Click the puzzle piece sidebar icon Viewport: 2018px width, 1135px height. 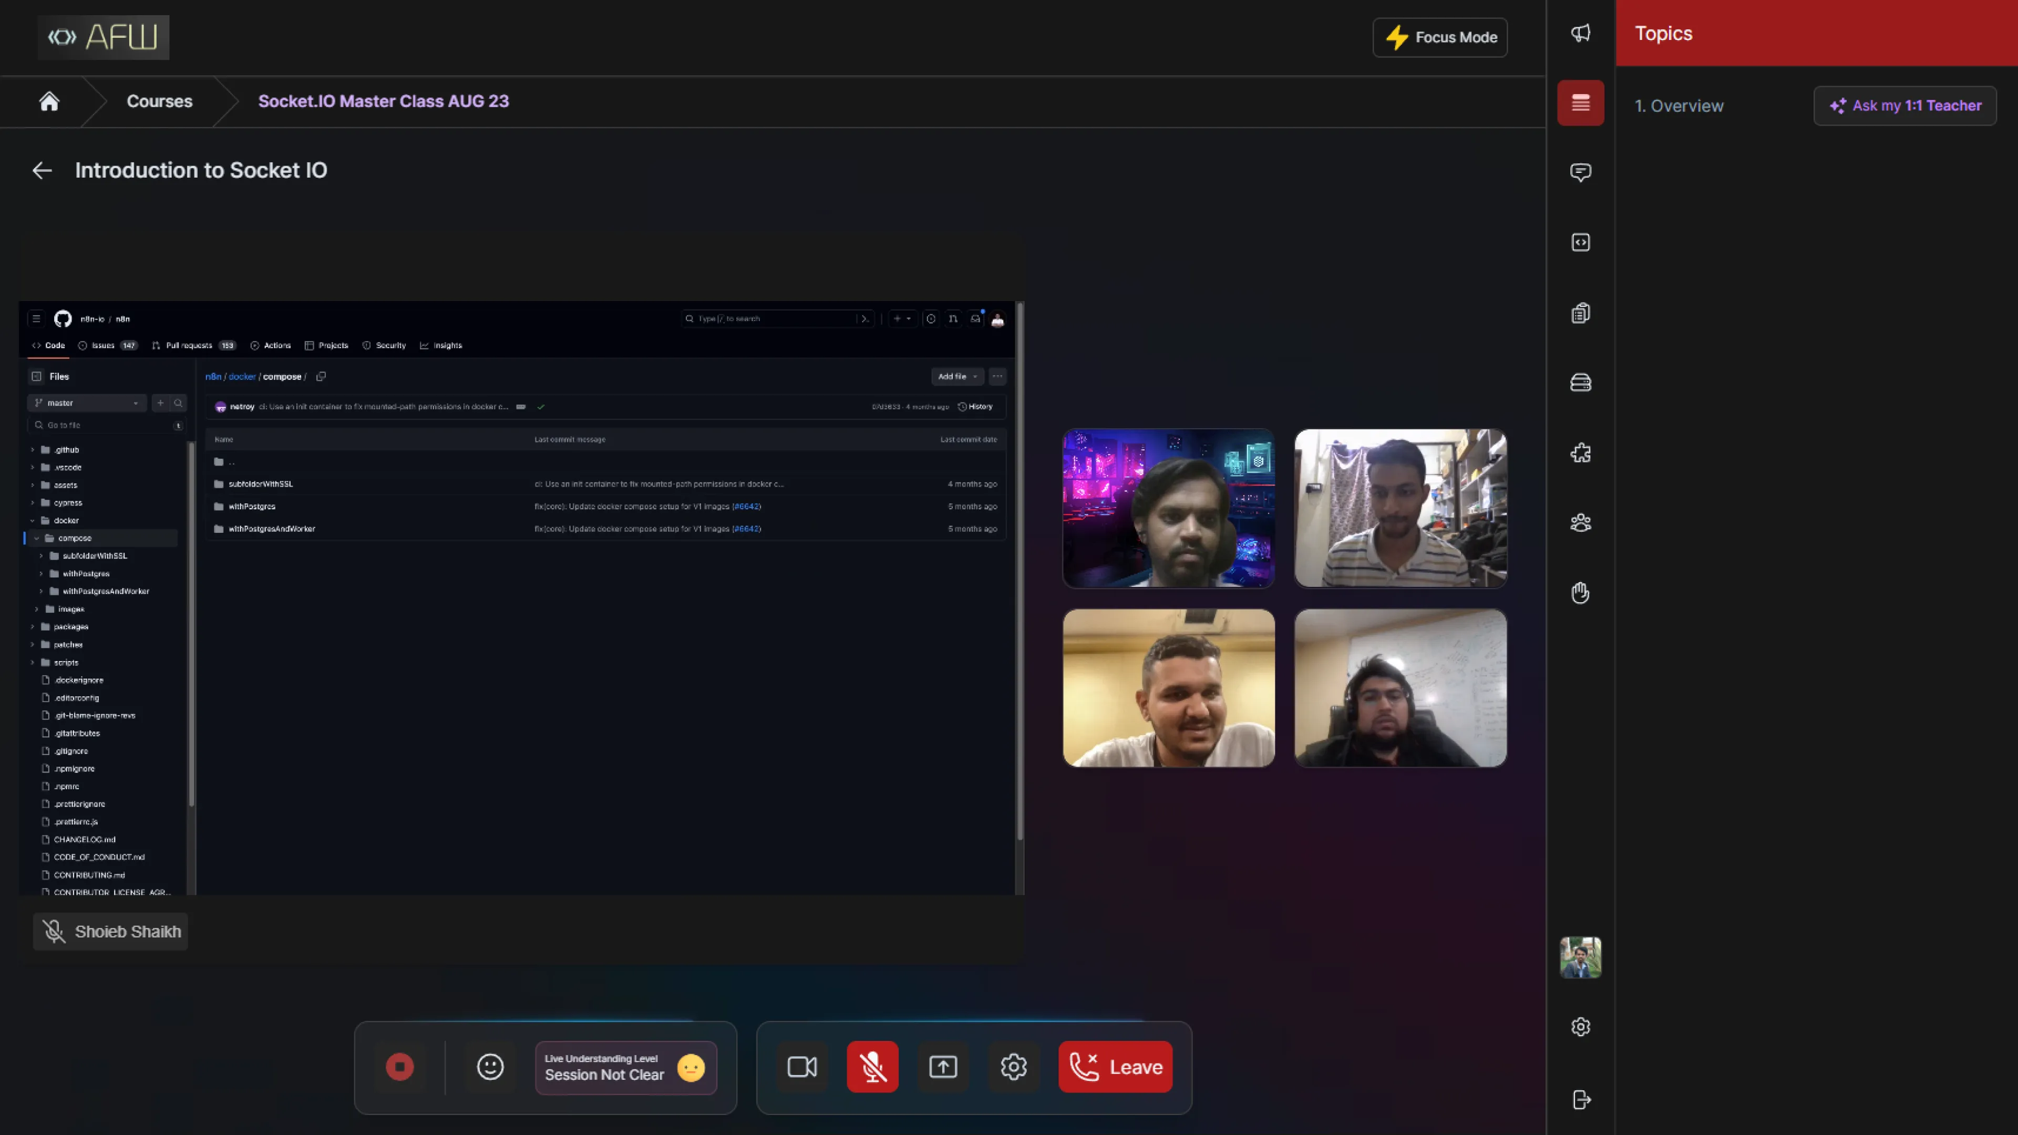tap(1580, 453)
